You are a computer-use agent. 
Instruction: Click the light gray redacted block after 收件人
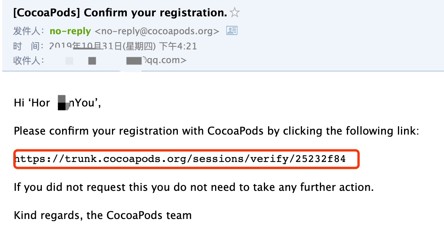click(x=69, y=61)
